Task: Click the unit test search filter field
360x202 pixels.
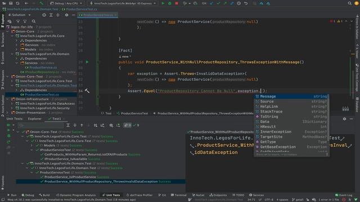Action: (x=41, y=125)
